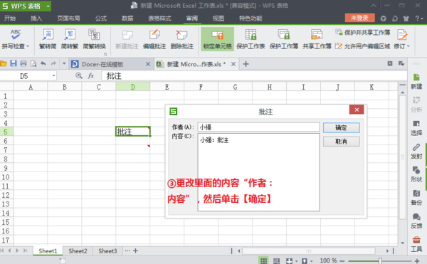The image size is (427, 264).
Task: Add a new document tab with plus
Action: [x=246, y=64]
